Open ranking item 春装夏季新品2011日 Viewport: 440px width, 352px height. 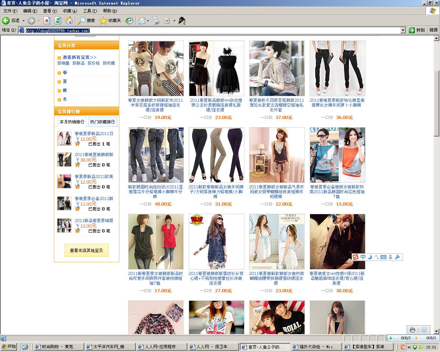[94, 134]
